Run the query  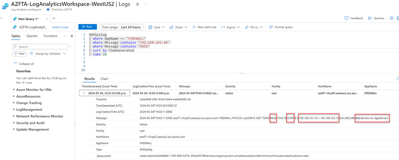(87, 27)
